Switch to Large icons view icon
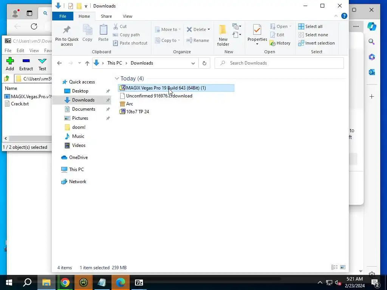Image resolution: width=387 pixels, height=290 pixels. [342, 267]
